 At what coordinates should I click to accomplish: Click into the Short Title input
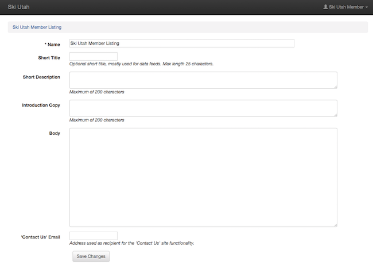(93, 57)
